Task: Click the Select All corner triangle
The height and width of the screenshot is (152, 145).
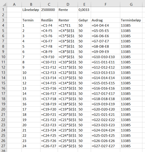Action: (x=4, y=4)
